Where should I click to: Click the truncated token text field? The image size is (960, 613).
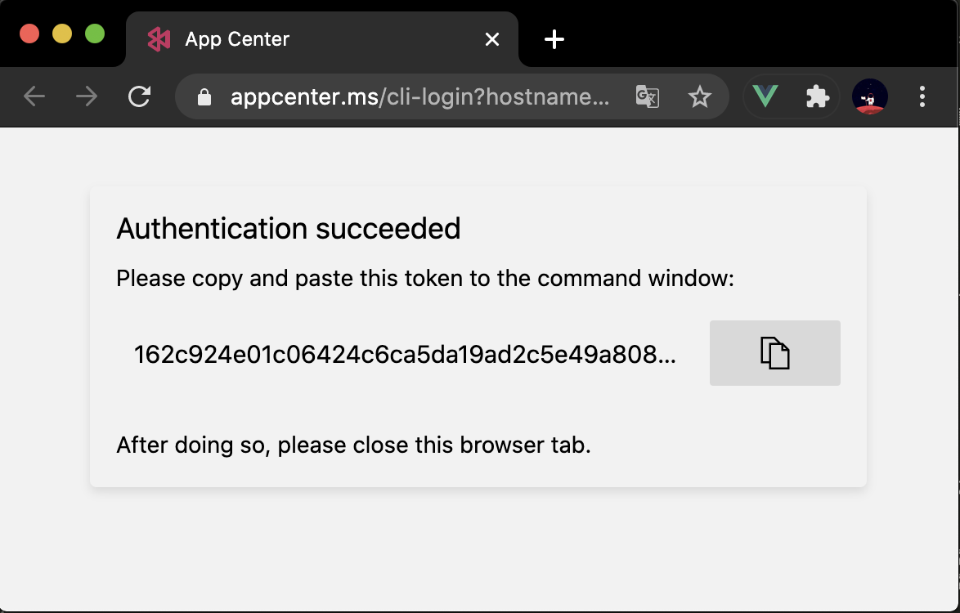pyautogui.click(x=405, y=355)
